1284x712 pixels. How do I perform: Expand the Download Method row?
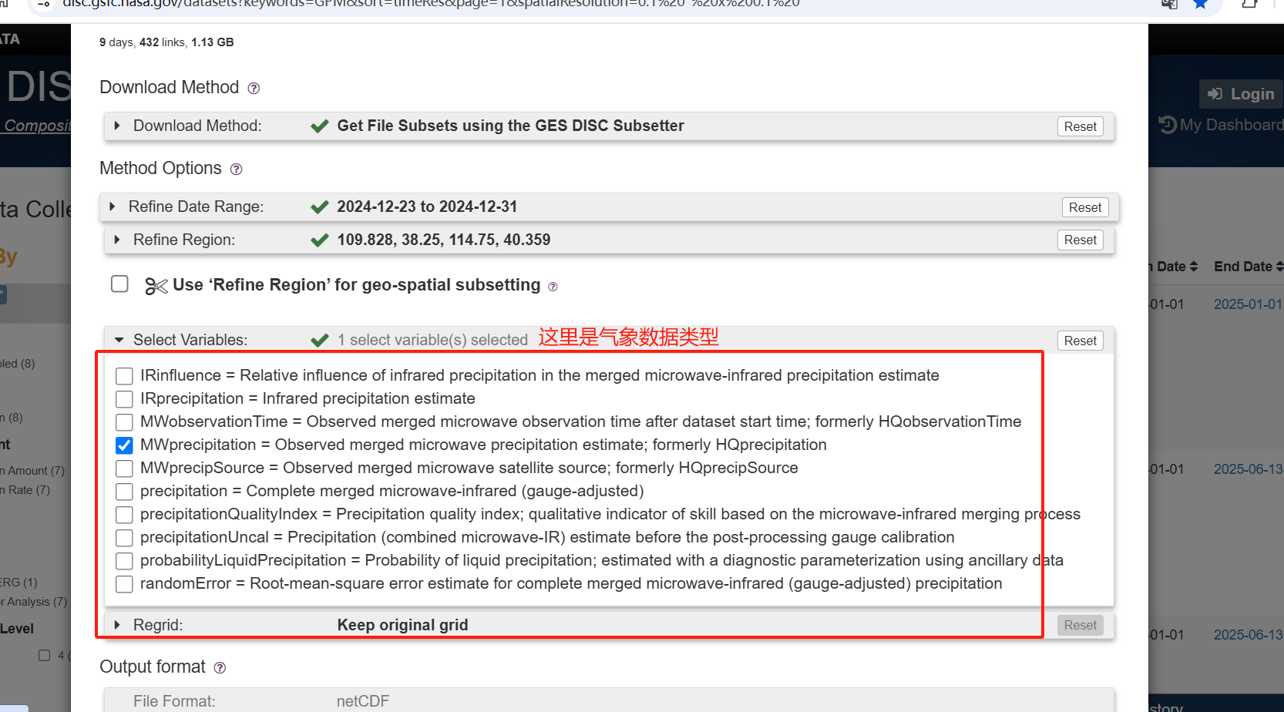tap(117, 126)
